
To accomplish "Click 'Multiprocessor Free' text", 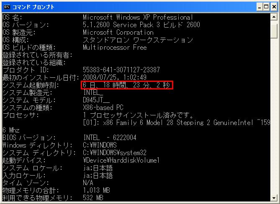I will (x=115, y=47).
